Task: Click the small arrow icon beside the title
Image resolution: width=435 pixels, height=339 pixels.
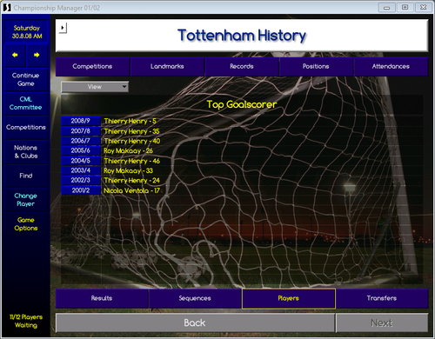Action: point(63,28)
